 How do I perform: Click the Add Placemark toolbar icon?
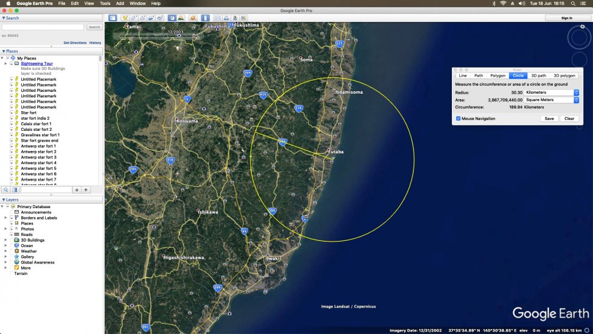pos(125,18)
